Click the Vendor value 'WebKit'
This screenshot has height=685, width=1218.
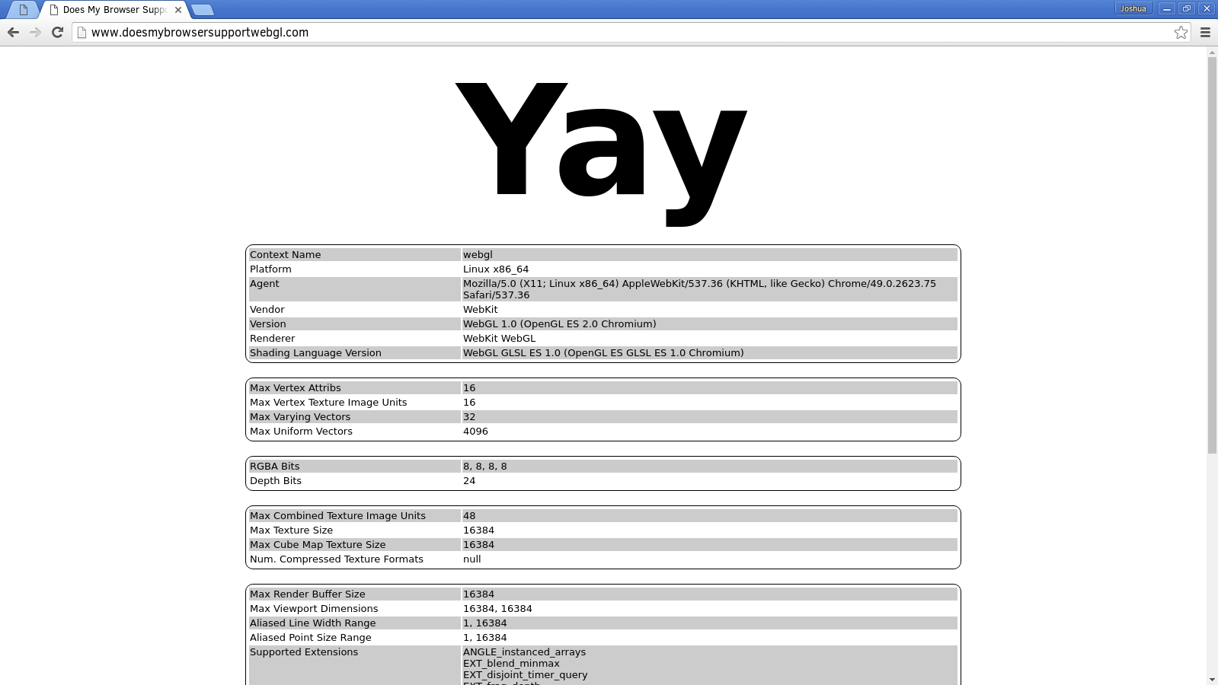480,309
